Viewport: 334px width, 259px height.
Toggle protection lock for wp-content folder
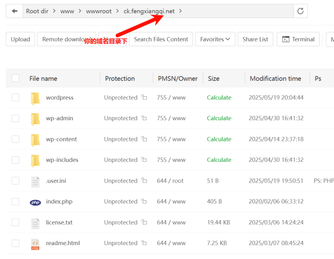pyautogui.click(x=144, y=139)
